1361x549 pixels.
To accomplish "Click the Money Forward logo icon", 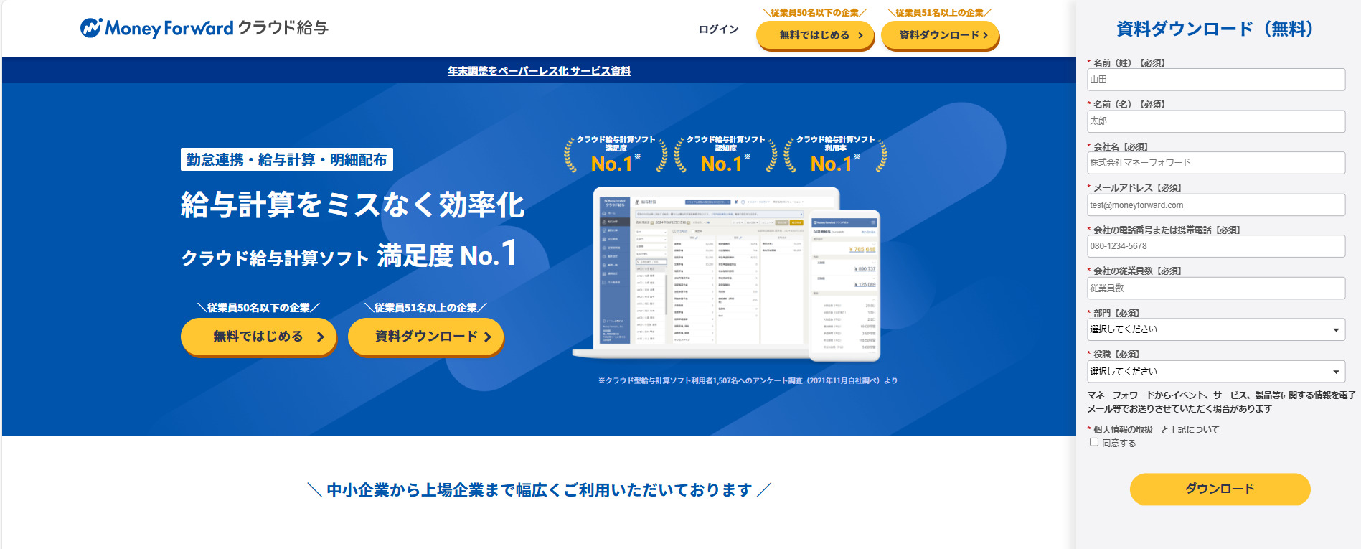I will point(91,28).
